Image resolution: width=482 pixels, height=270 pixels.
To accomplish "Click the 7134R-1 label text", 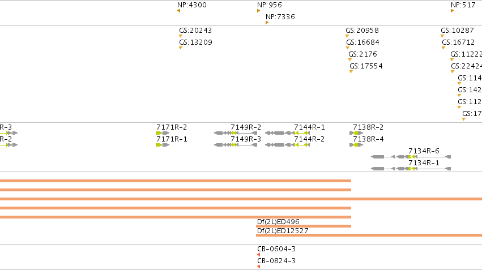I will [x=424, y=163].
